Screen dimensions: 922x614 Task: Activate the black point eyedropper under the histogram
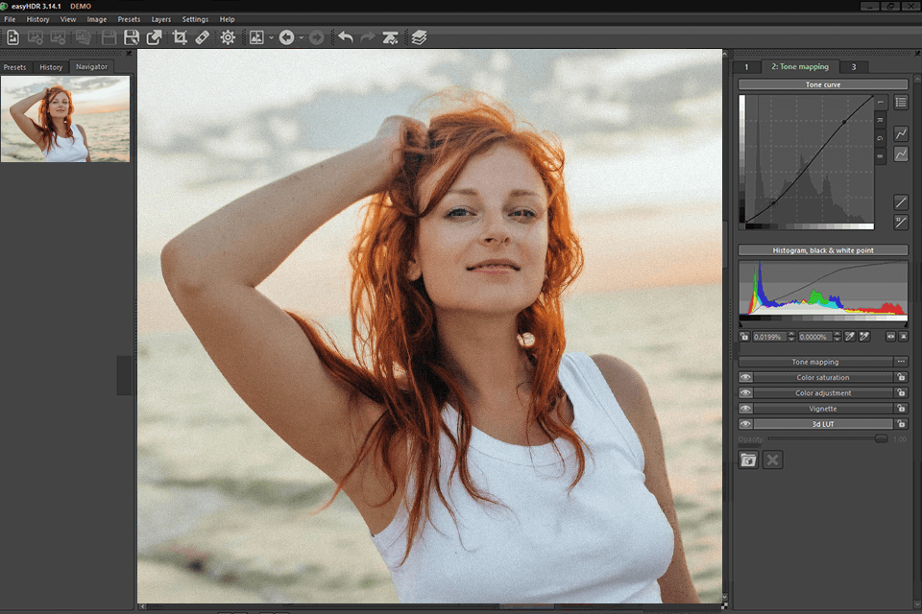point(850,337)
